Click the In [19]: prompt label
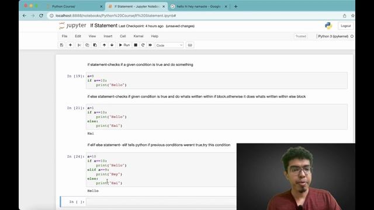374x210 pixels. 75,76
